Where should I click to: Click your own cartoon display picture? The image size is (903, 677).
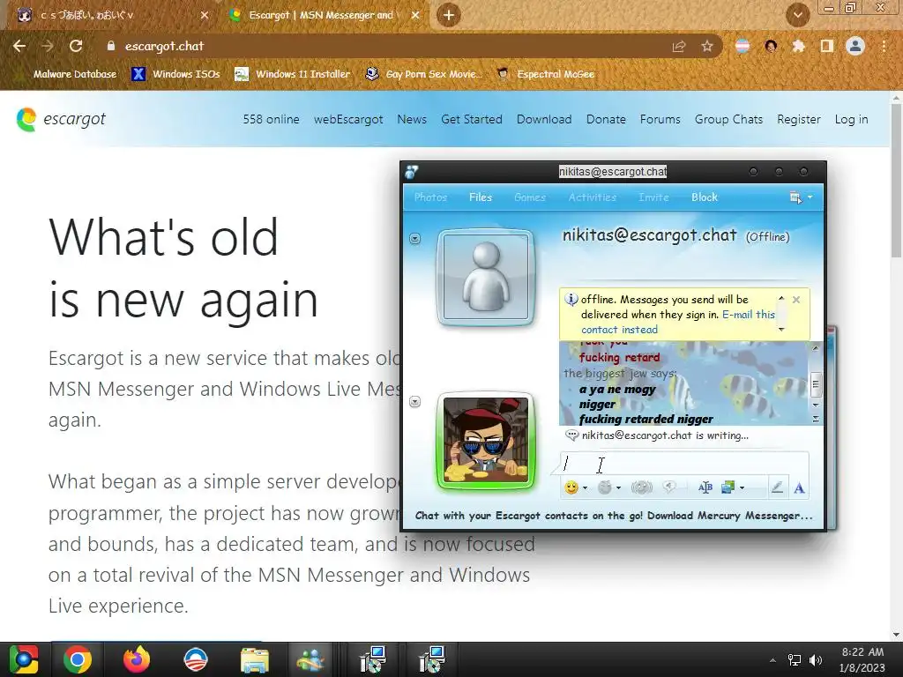point(486,441)
